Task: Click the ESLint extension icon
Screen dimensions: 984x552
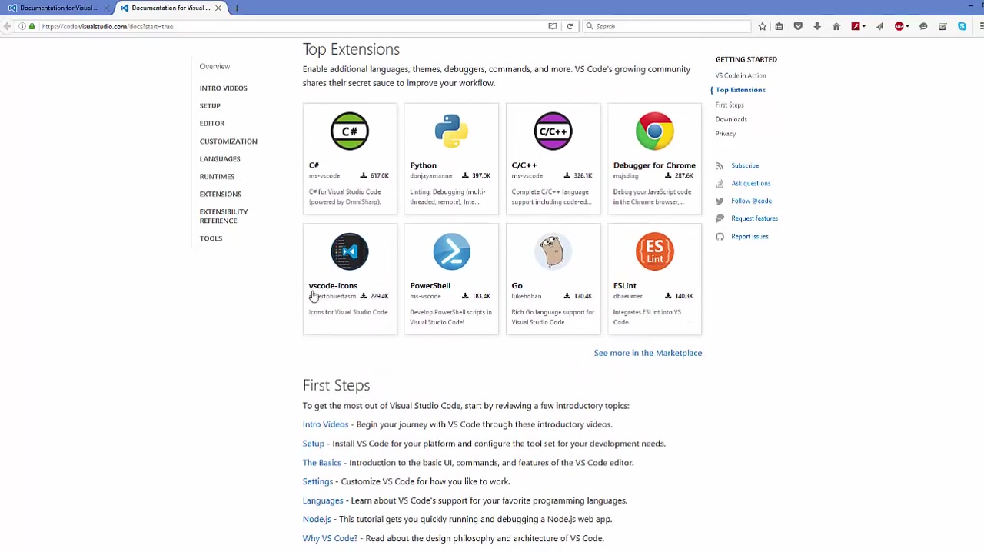Action: 654,251
